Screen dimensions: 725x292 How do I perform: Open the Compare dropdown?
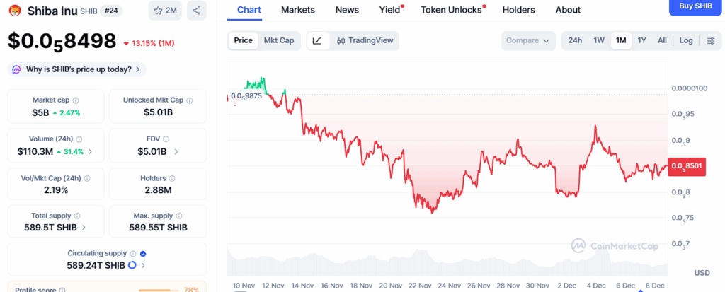528,40
